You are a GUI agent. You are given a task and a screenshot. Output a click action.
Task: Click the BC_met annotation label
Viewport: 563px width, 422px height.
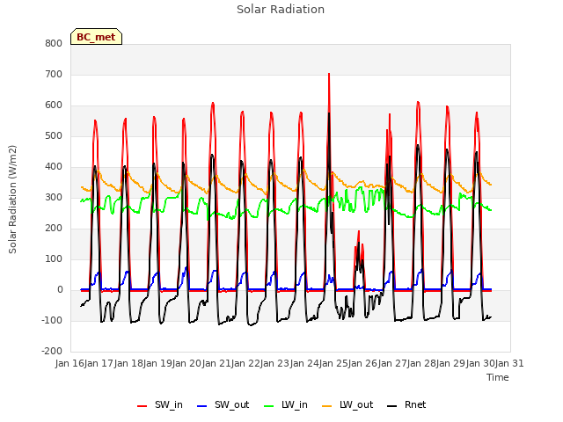(x=96, y=37)
